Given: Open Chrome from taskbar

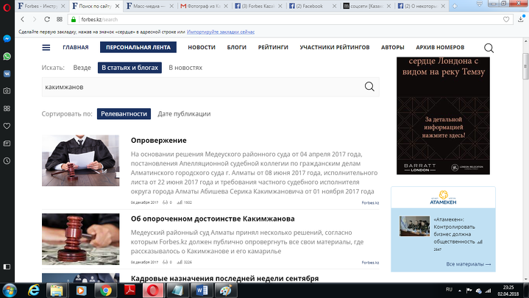Looking at the screenshot, I should (106, 291).
